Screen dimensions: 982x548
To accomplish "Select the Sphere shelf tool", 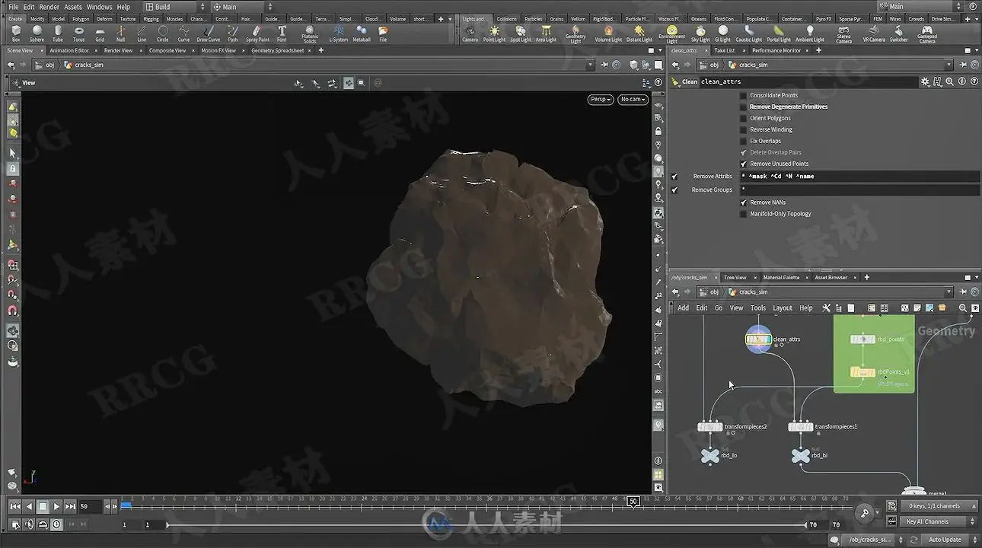I will [37, 33].
